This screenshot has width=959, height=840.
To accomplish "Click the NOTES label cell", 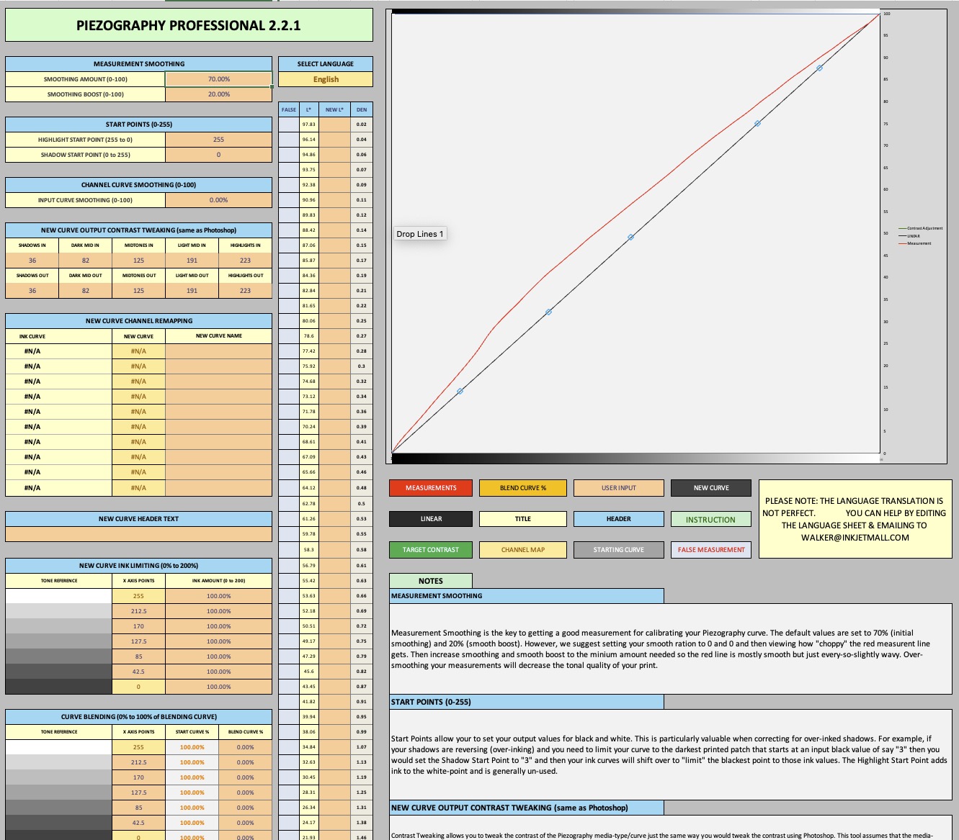I will [x=431, y=581].
